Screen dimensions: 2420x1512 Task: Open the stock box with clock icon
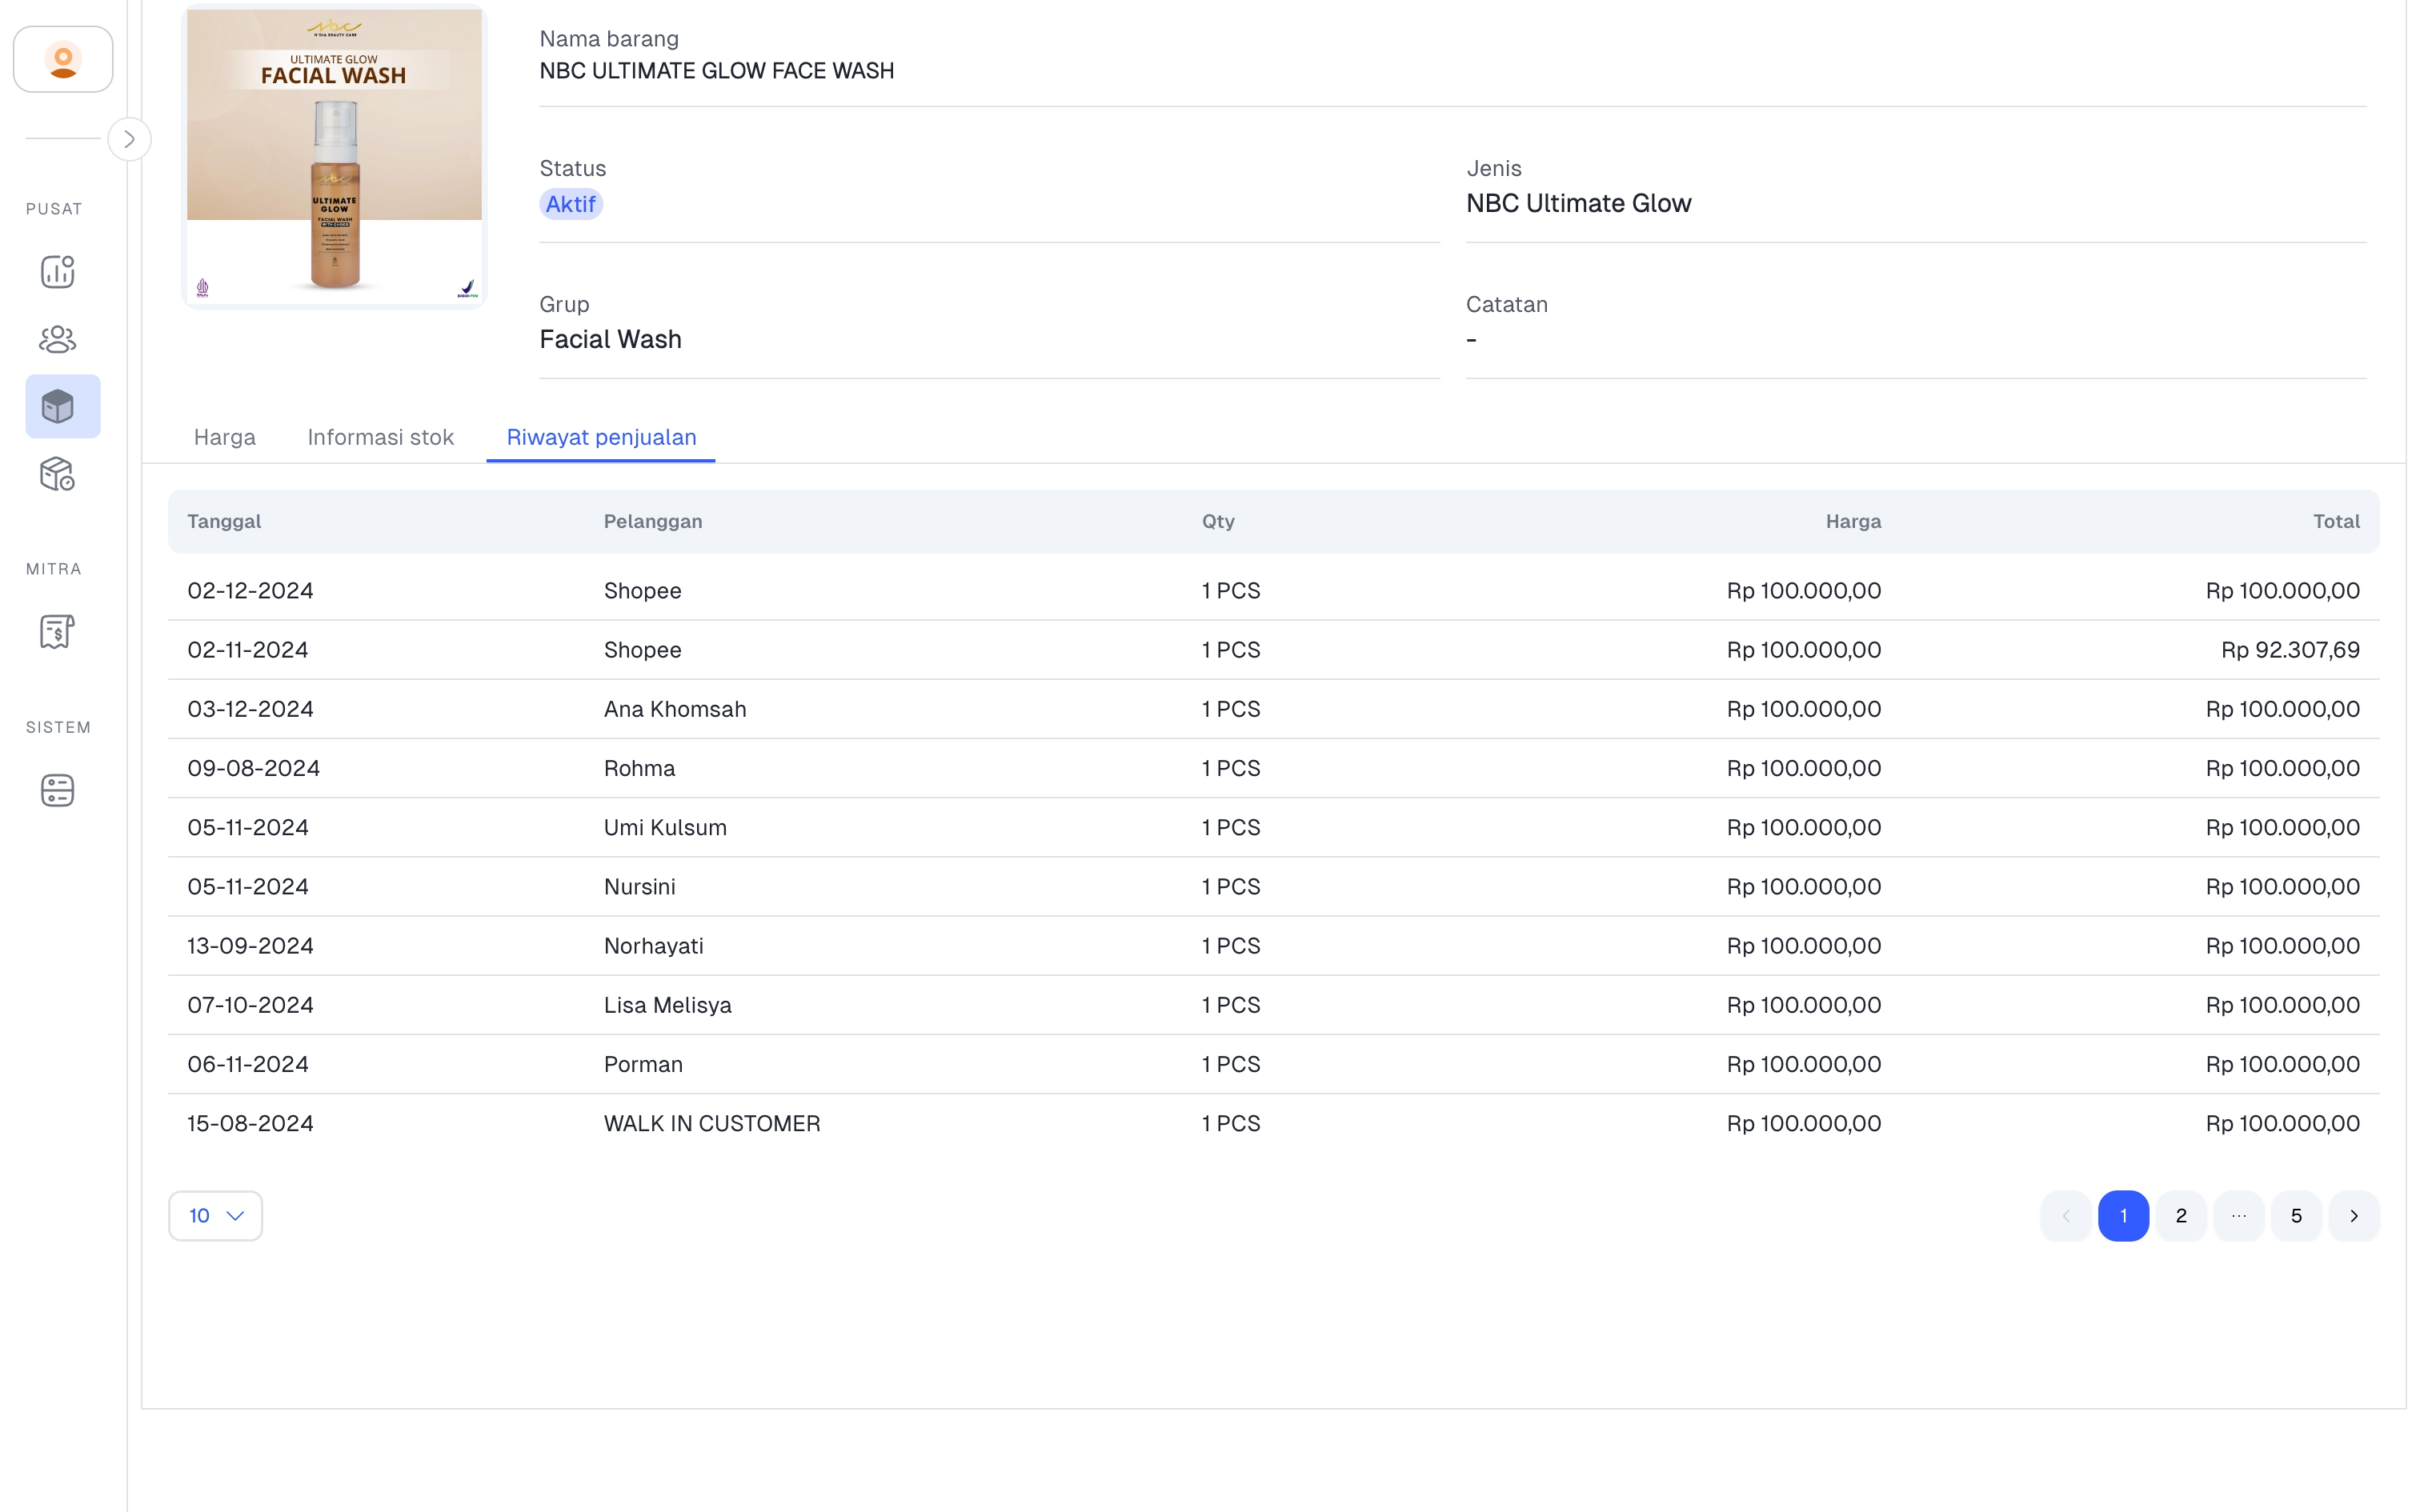tap(58, 474)
